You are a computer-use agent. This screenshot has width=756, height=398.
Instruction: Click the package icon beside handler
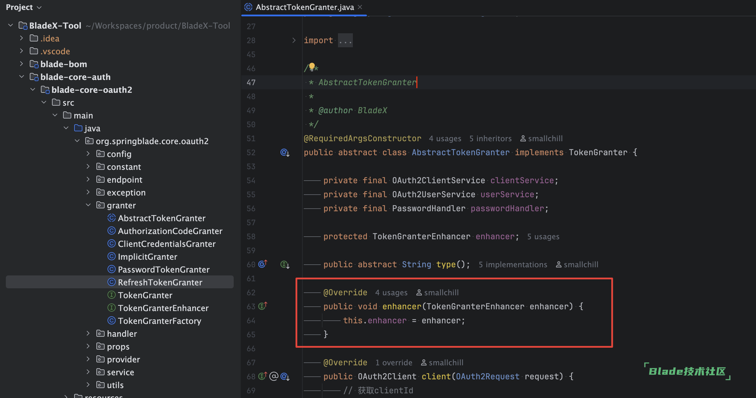point(100,334)
